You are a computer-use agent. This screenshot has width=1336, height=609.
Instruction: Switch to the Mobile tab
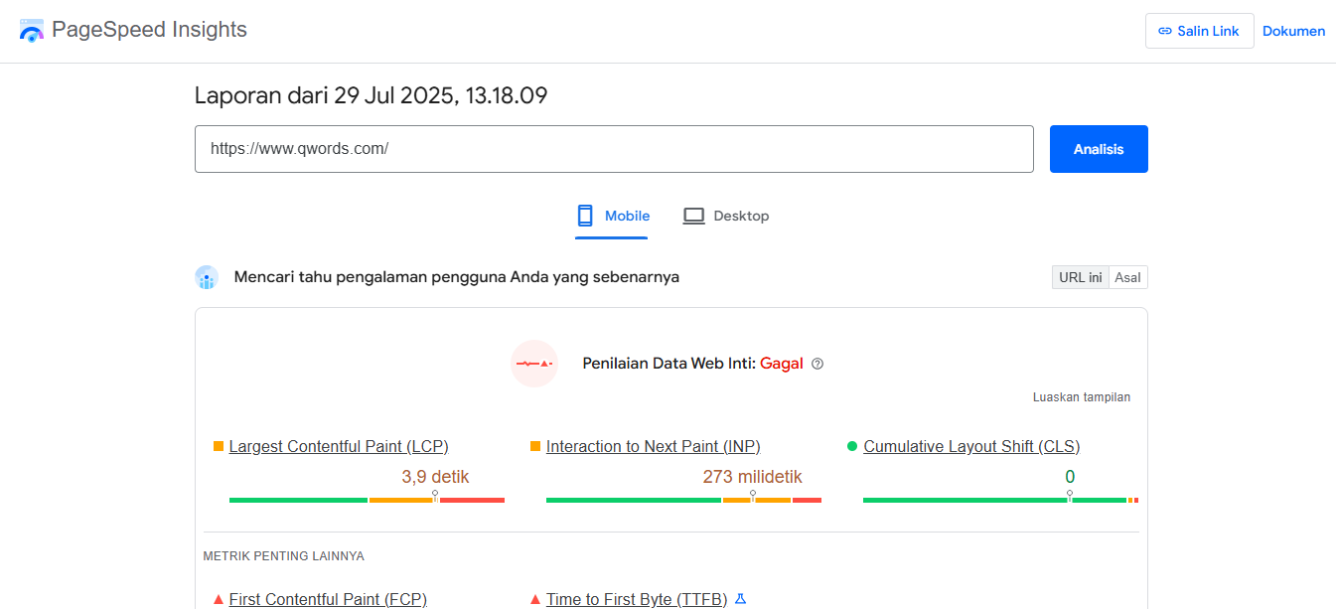click(612, 216)
